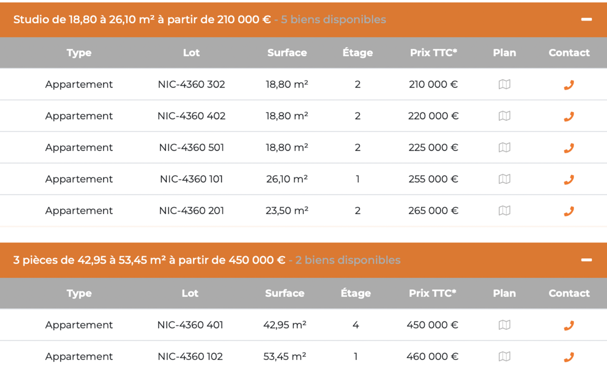
Task: Open plan icon for lot NIC-4360 102
Action: [504, 356]
